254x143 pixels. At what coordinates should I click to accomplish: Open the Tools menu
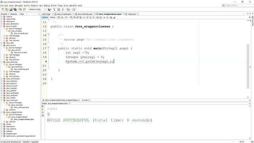pyautogui.click(x=66, y=6)
